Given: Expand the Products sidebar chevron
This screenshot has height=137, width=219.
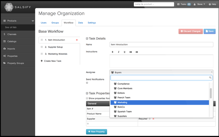Looking at the screenshot, I should coord(33,21).
